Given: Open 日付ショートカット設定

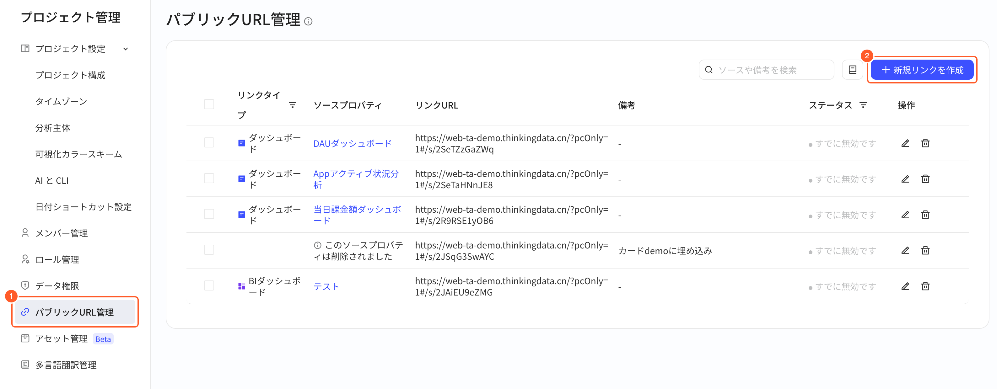Looking at the screenshot, I should [84, 207].
